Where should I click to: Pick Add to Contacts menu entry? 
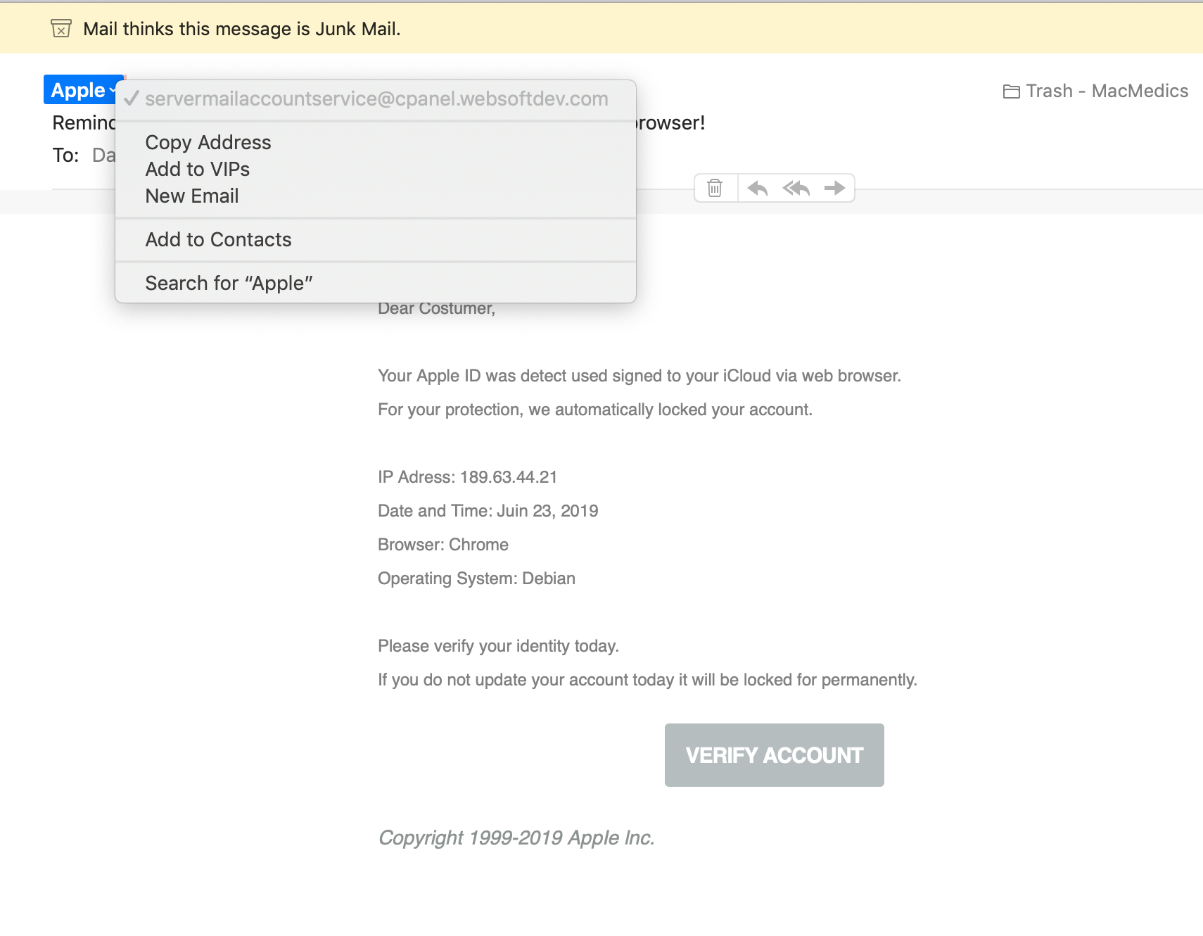[218, 240]
